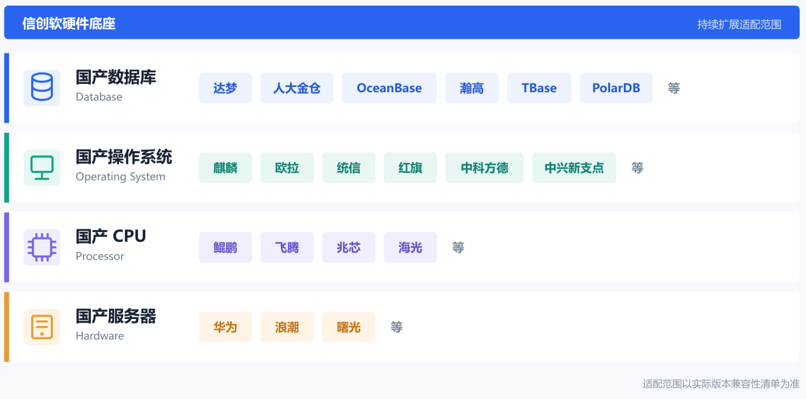Select the 华为 server tag
Screen dimensions: 806x399
coord(225,327)
